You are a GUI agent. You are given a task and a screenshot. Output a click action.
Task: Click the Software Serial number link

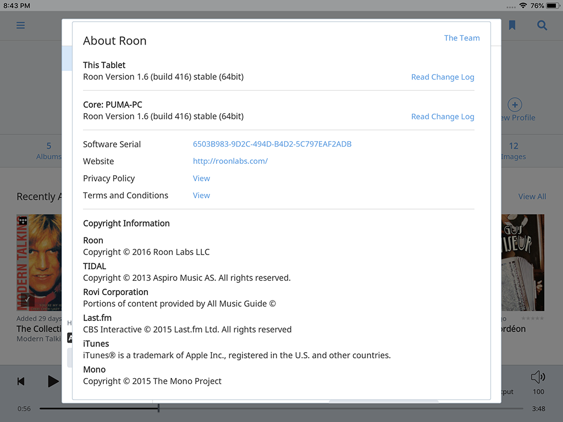tap(272, 144)
